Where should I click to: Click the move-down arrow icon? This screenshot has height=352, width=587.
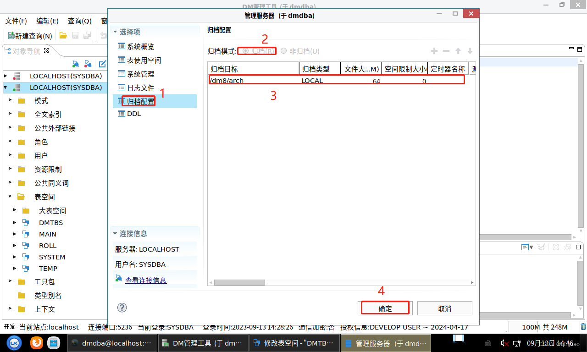[x=470, y=51]
